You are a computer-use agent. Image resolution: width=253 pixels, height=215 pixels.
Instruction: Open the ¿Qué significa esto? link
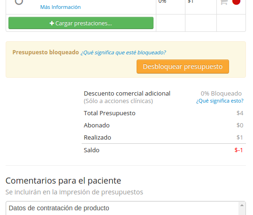pos(220,101)
